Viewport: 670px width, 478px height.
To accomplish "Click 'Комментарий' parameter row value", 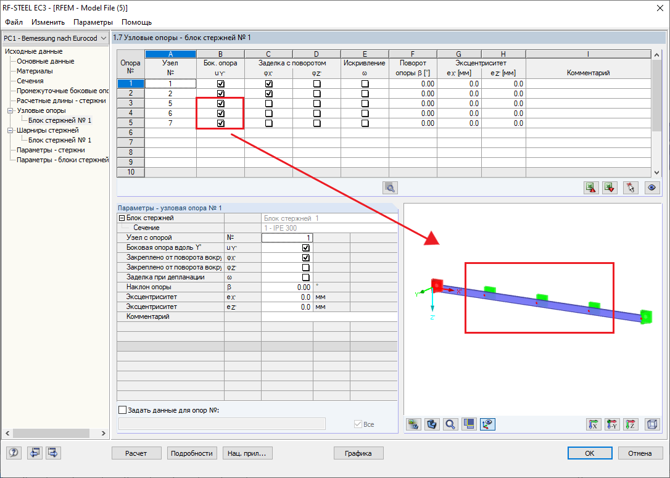I will (x=329, y=316).
